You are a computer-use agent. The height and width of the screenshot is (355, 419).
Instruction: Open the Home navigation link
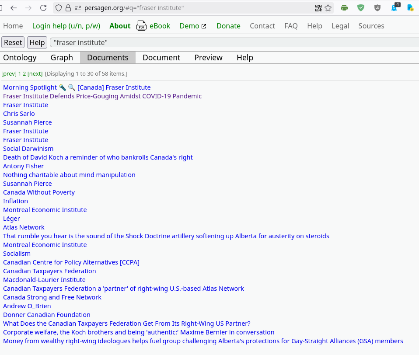(13, 26)
